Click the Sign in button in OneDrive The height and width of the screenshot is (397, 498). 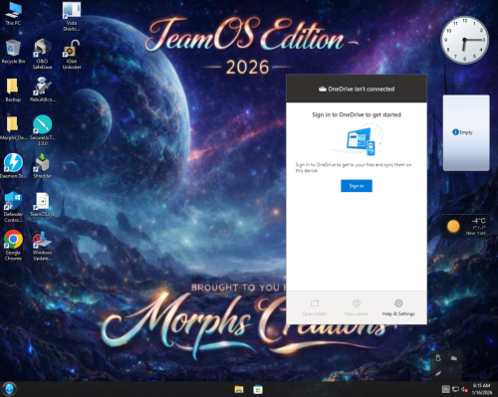[x=357, y=186]
